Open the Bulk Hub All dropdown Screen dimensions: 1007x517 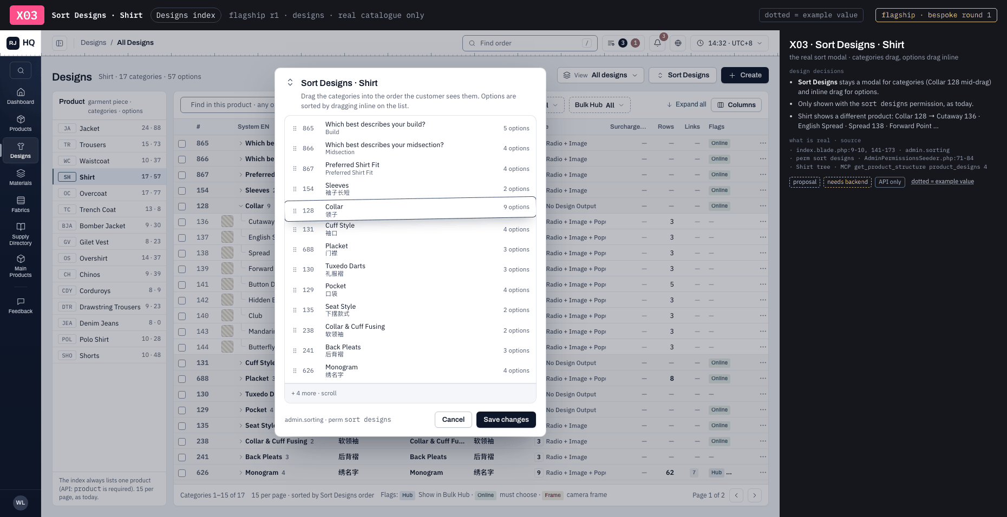click(599, 105)
